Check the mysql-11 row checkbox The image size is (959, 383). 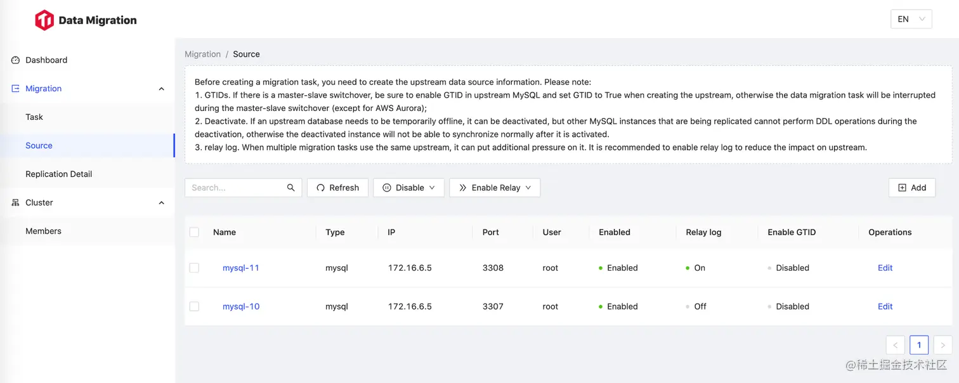pyautogui.click(x=194, y=268)
